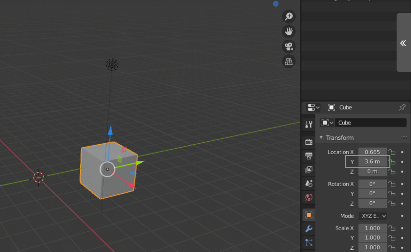Lock the Location Z value
The height and width of the screenshot is (252, 411).
392,171
